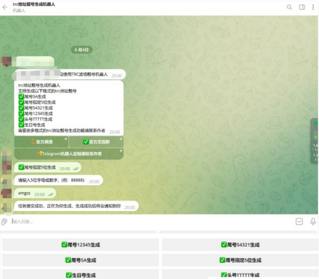Click the 请输入5位字母或数字 prompt message
The width and height of the screenshot is (319, 279).
click(59, 180)
